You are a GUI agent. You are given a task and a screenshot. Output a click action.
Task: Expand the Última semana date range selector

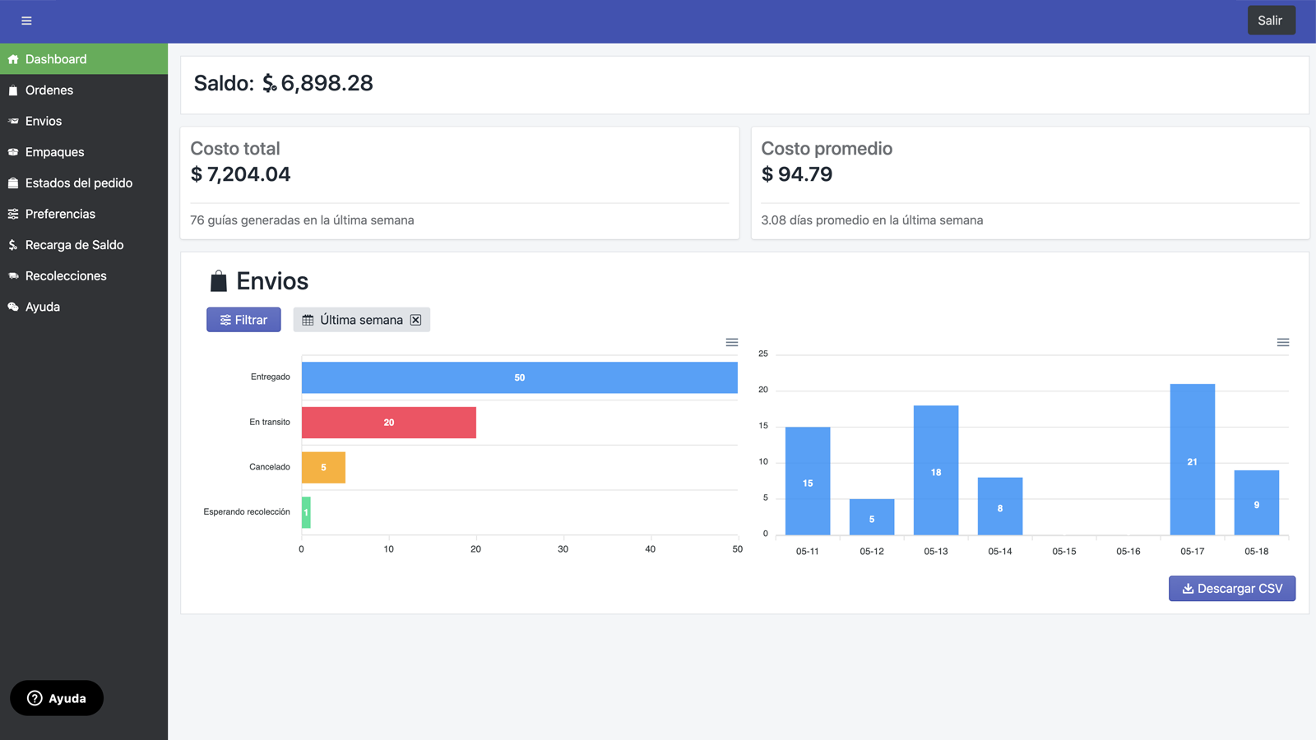coord(361,319)
